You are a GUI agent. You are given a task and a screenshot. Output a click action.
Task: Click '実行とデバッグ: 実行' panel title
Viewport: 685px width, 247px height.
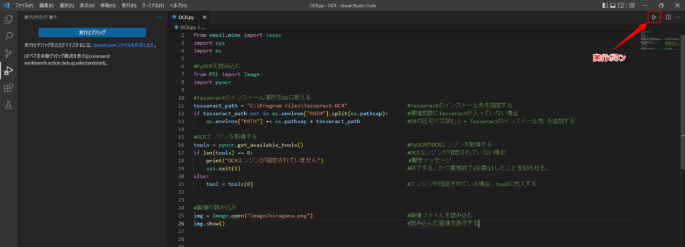(x=40, y=17)
